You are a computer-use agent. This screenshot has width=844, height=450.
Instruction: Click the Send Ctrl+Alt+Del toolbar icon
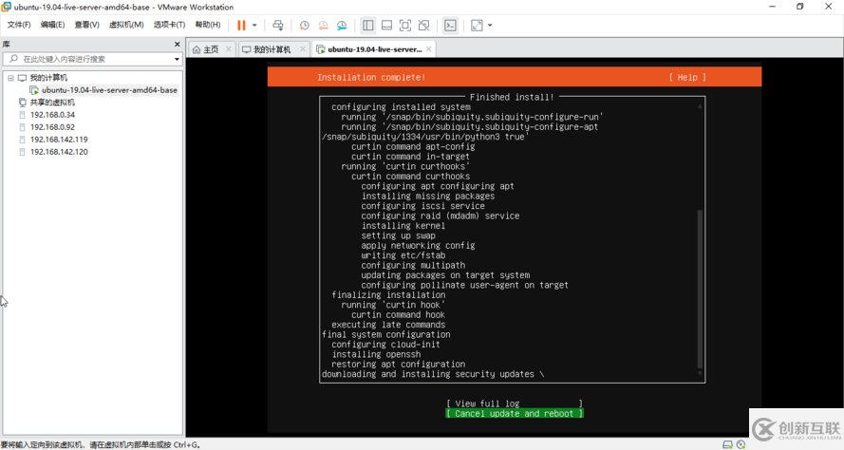coord(278,26)
